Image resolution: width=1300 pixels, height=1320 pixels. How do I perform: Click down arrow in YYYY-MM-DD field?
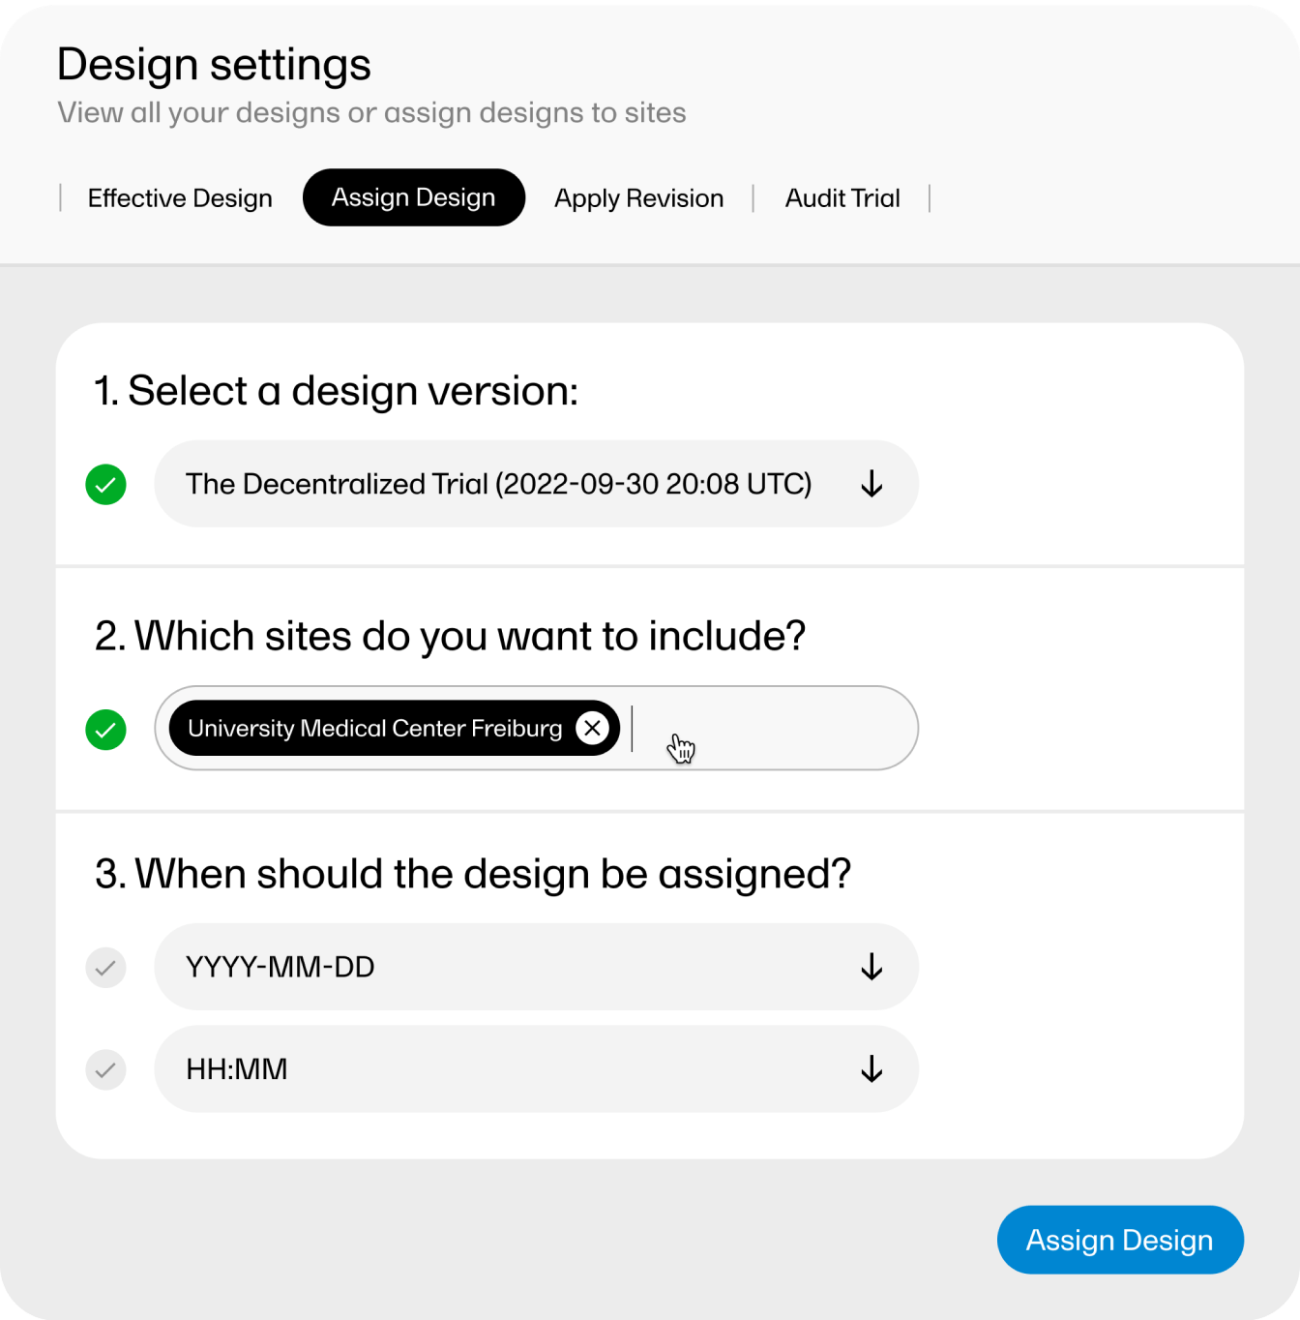[x=872, y=967]
